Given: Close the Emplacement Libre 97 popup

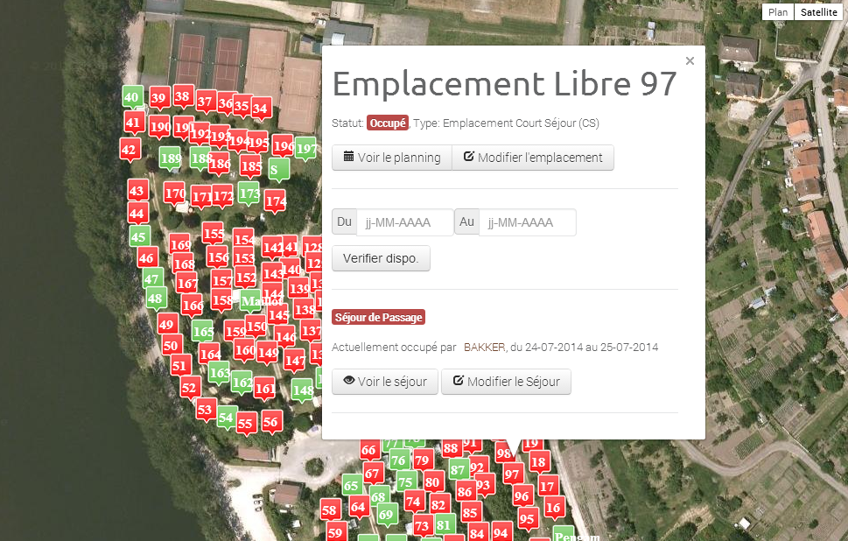Looking at the screenshot, I should click(x=690, y=60).
